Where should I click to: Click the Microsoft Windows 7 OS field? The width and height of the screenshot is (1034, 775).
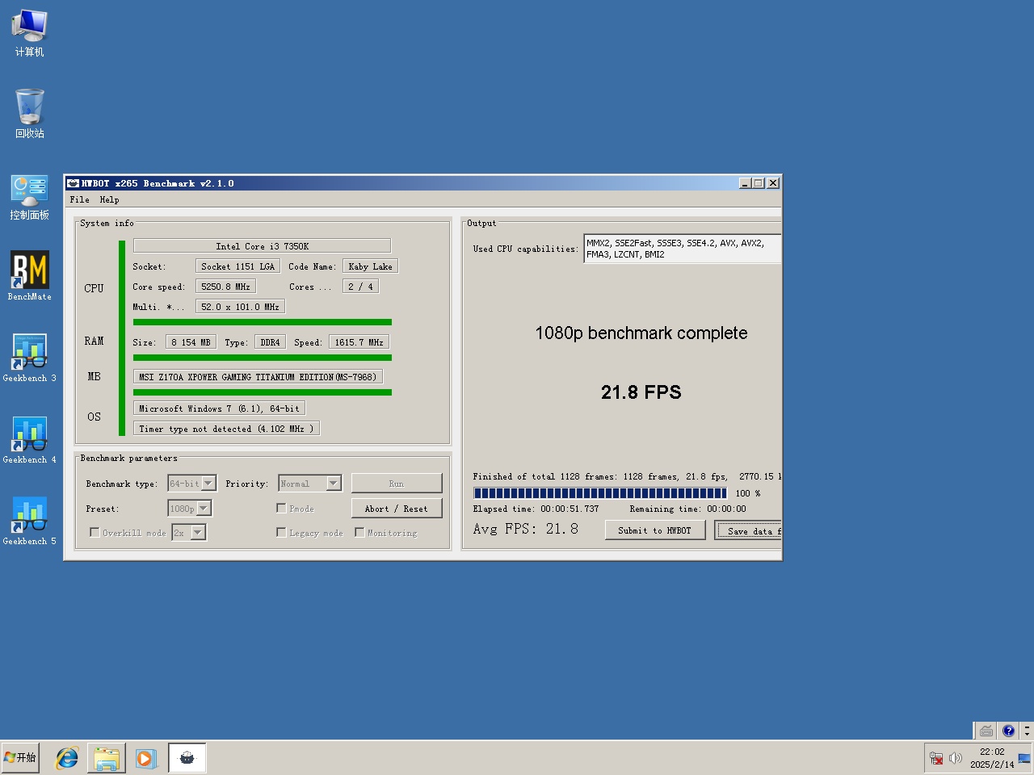[x=219, y=408]
